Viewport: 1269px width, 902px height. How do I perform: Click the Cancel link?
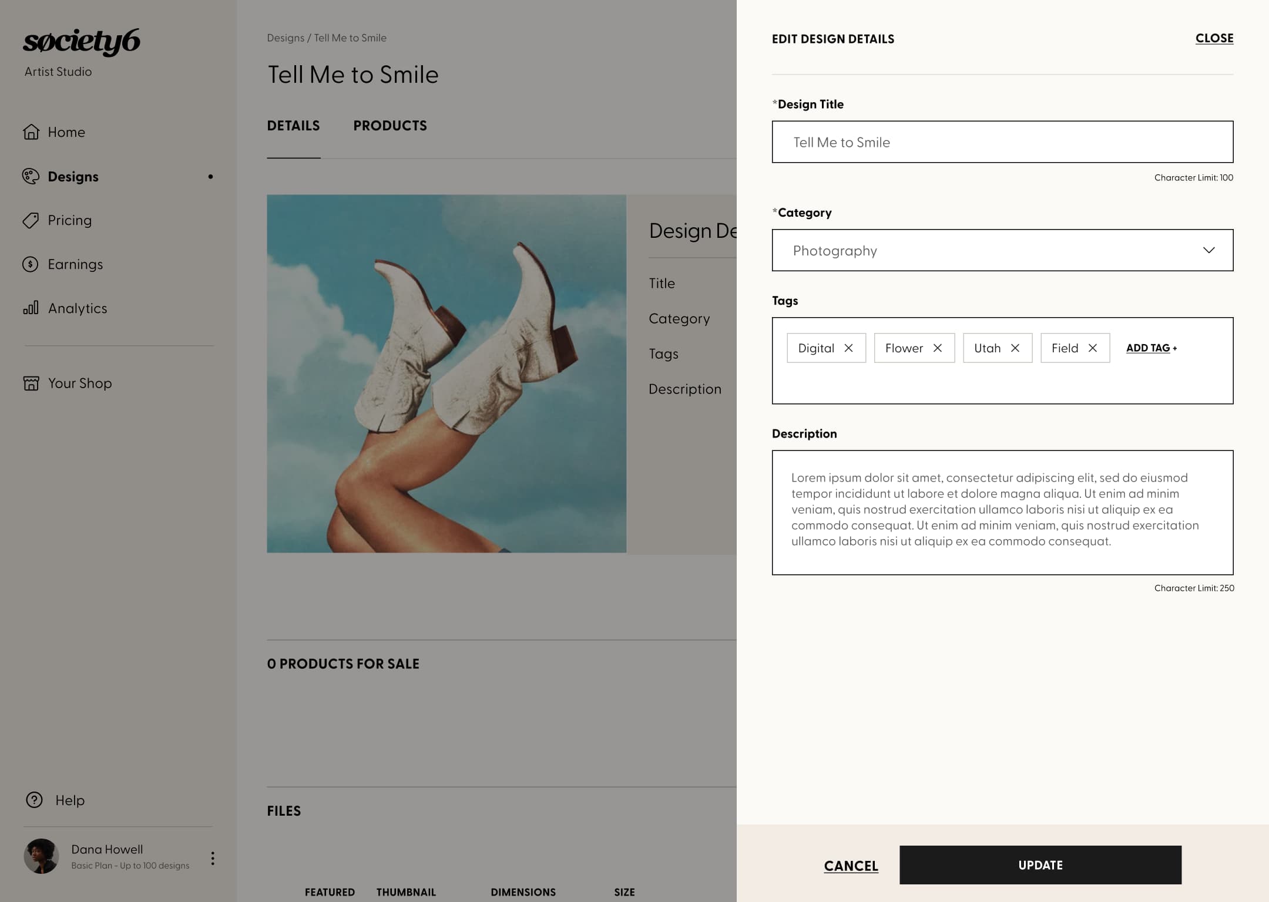coord(851,866)
